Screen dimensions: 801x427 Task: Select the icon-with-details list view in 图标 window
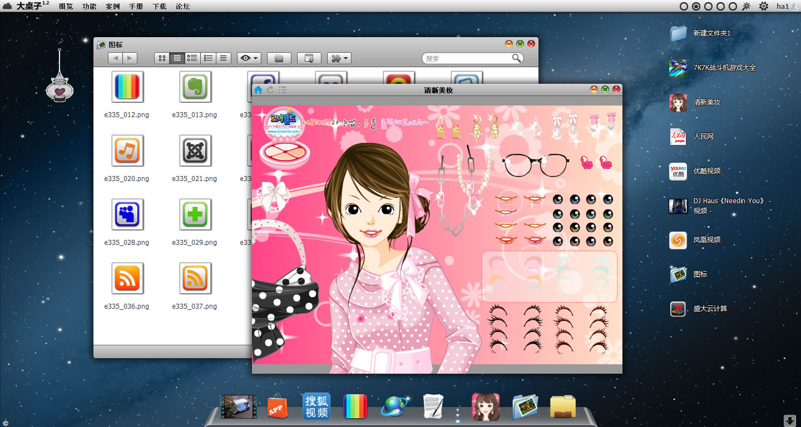[192, 58]
